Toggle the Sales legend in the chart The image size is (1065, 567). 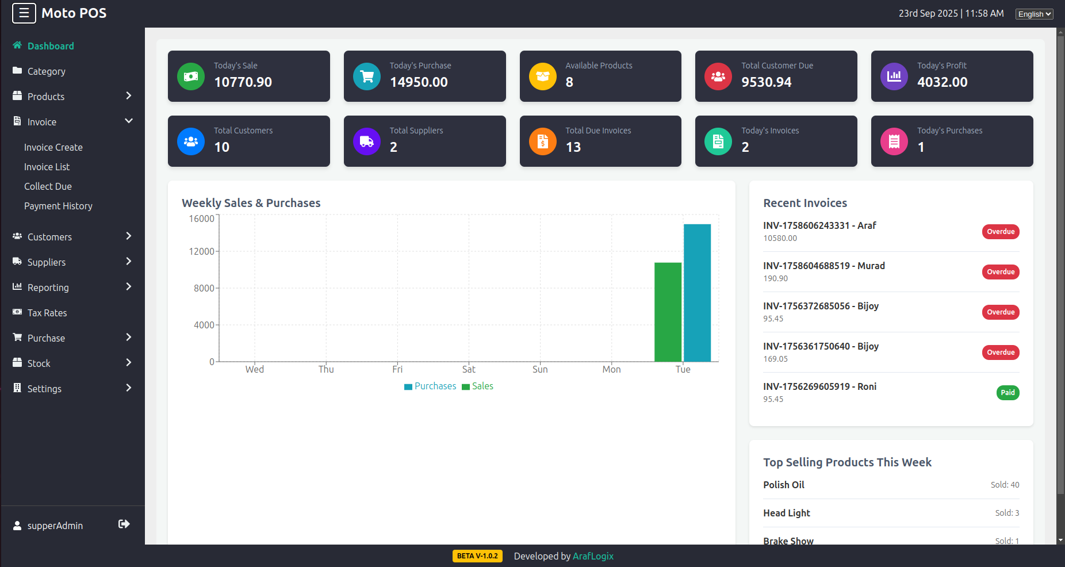click(478, 386)
